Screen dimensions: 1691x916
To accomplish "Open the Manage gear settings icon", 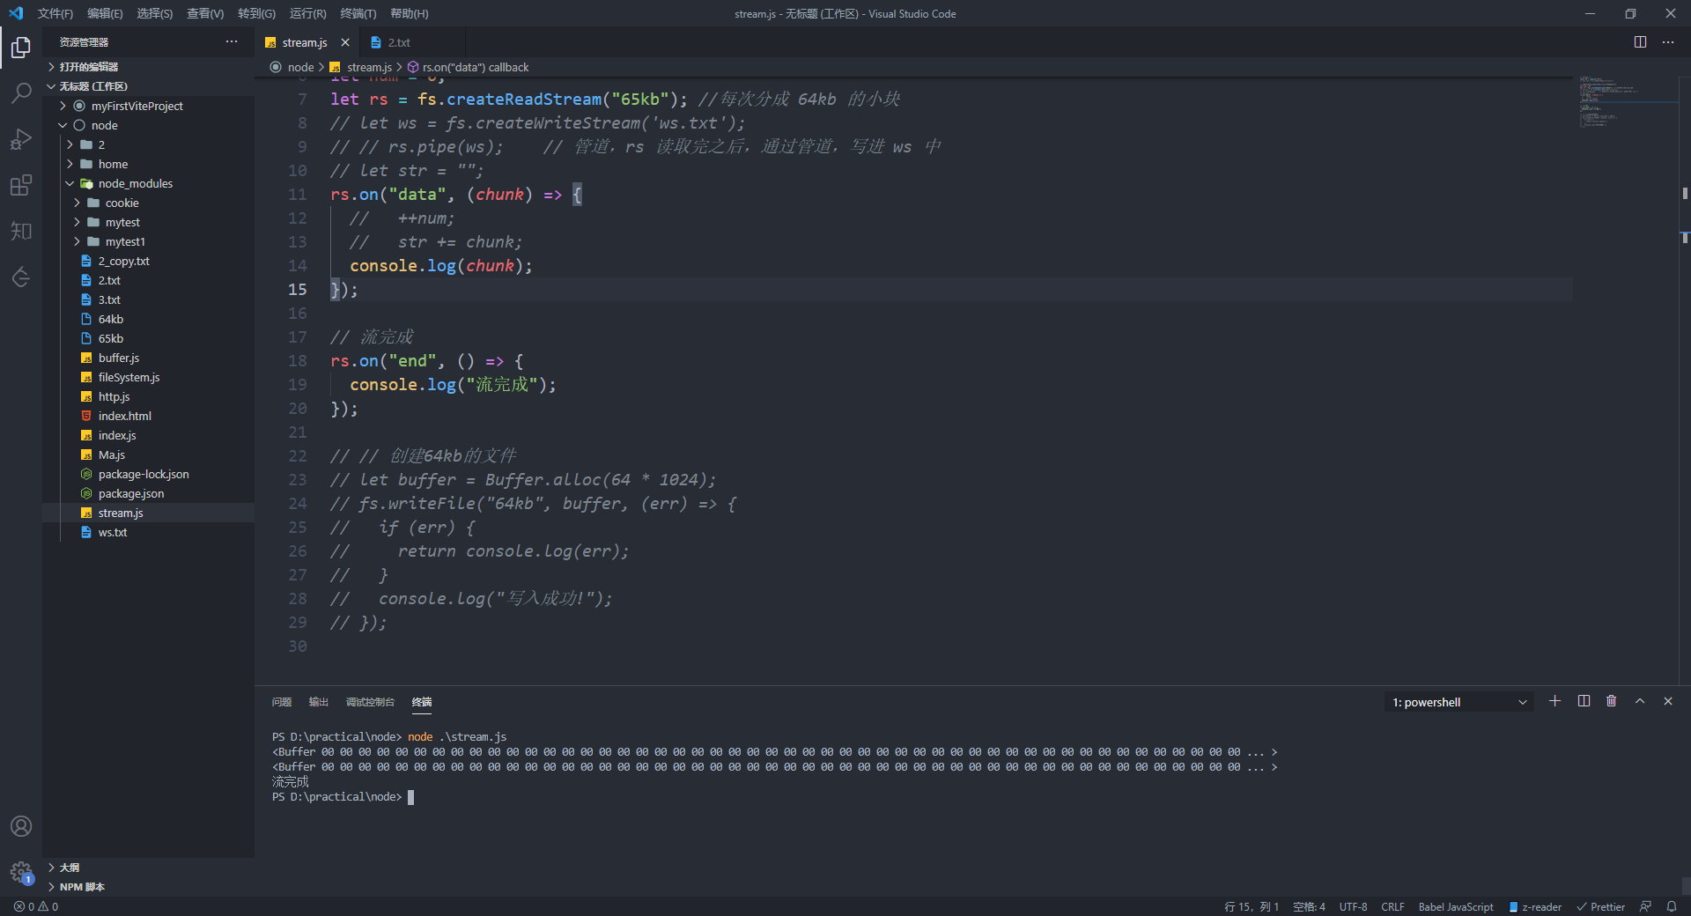I will coord(21,872).
